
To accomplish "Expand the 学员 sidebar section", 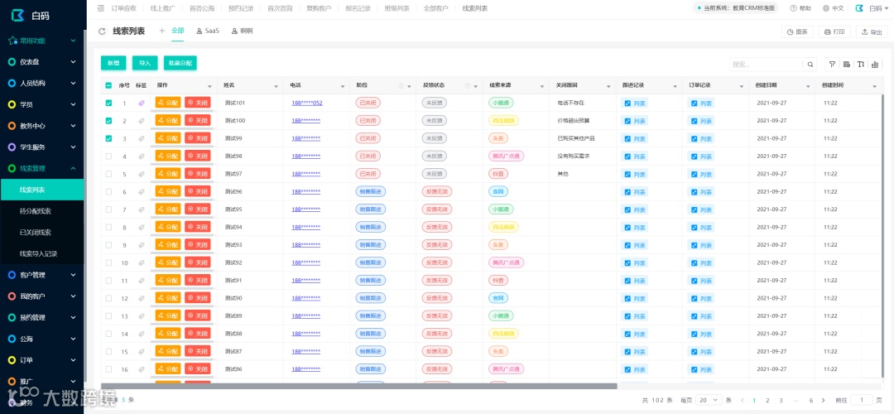I will point(42,104).
